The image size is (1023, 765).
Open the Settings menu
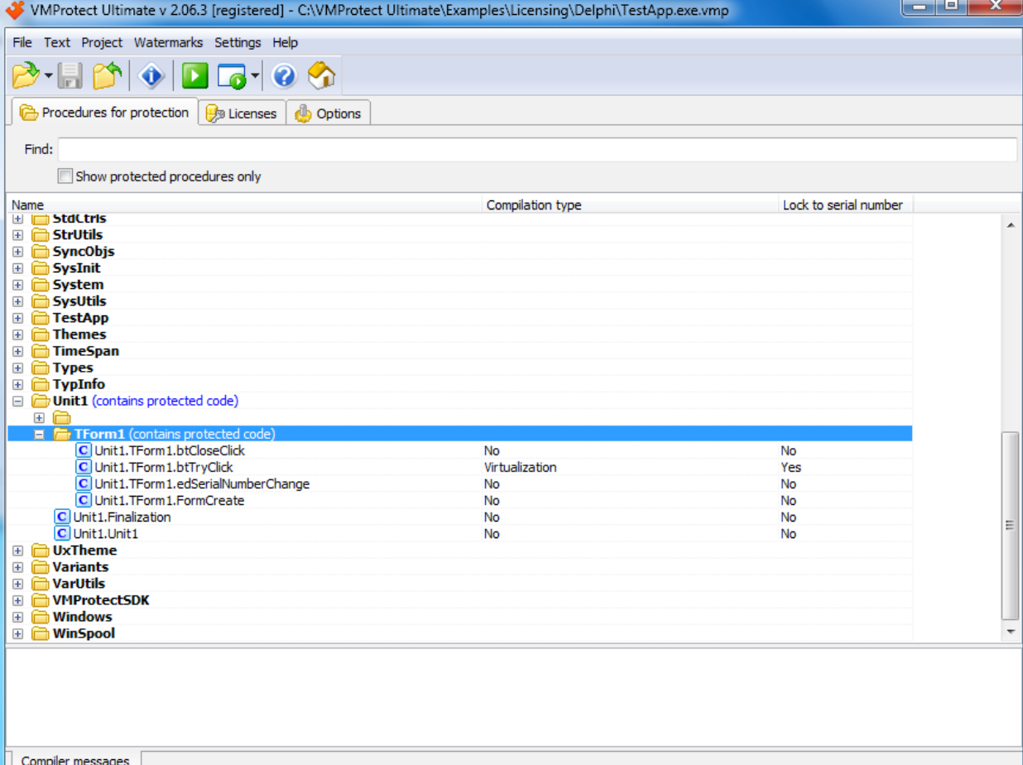238,42
